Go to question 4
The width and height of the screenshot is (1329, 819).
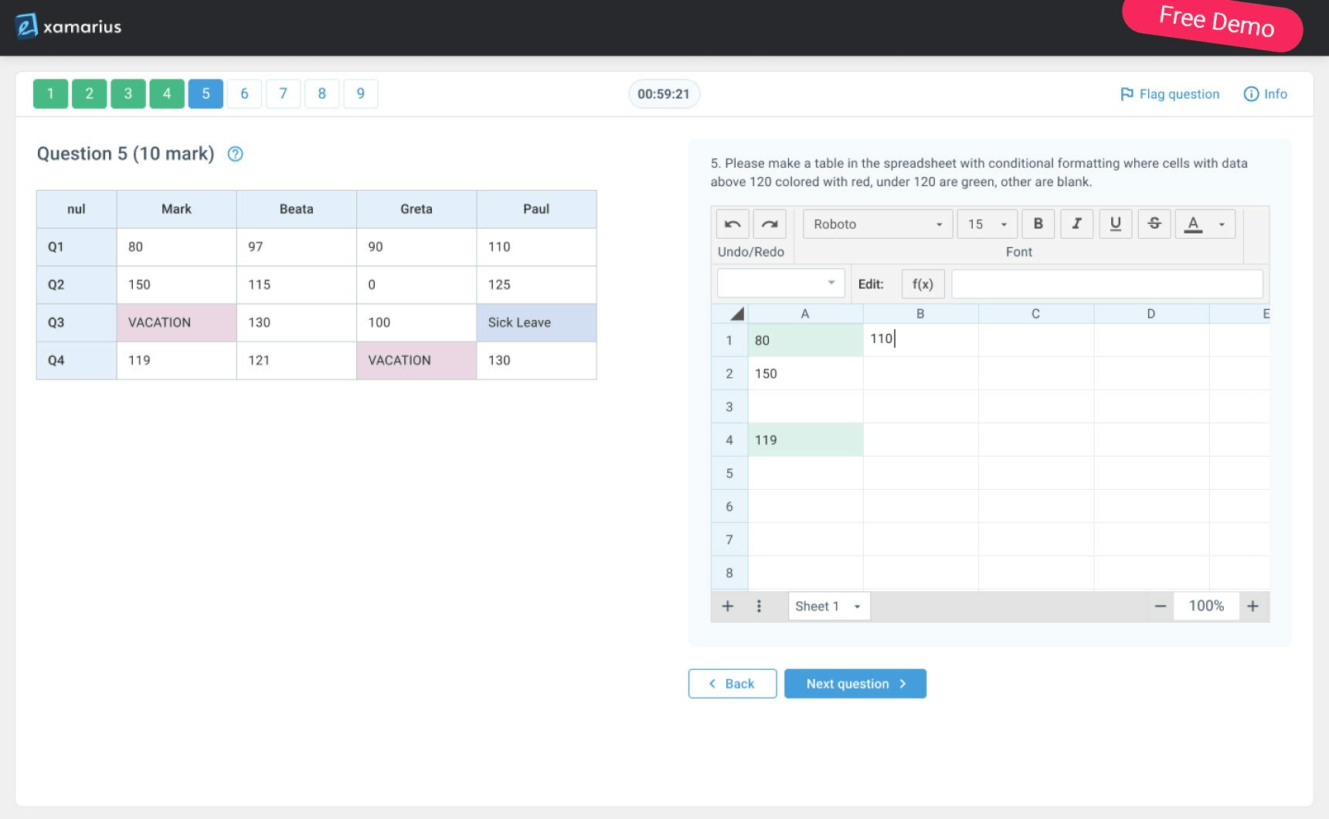coord(167,93)
